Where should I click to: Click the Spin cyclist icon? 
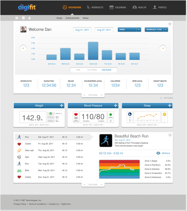click(x=19, y=157)
